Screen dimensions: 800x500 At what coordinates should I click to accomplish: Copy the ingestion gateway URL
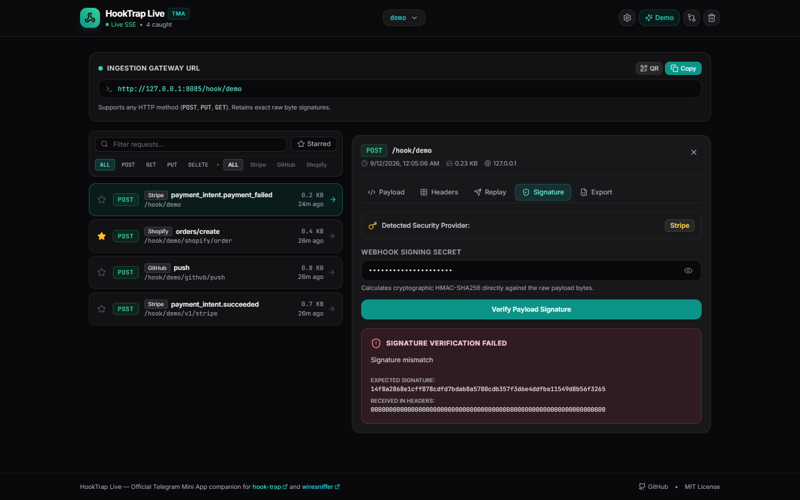pos(683,68)
